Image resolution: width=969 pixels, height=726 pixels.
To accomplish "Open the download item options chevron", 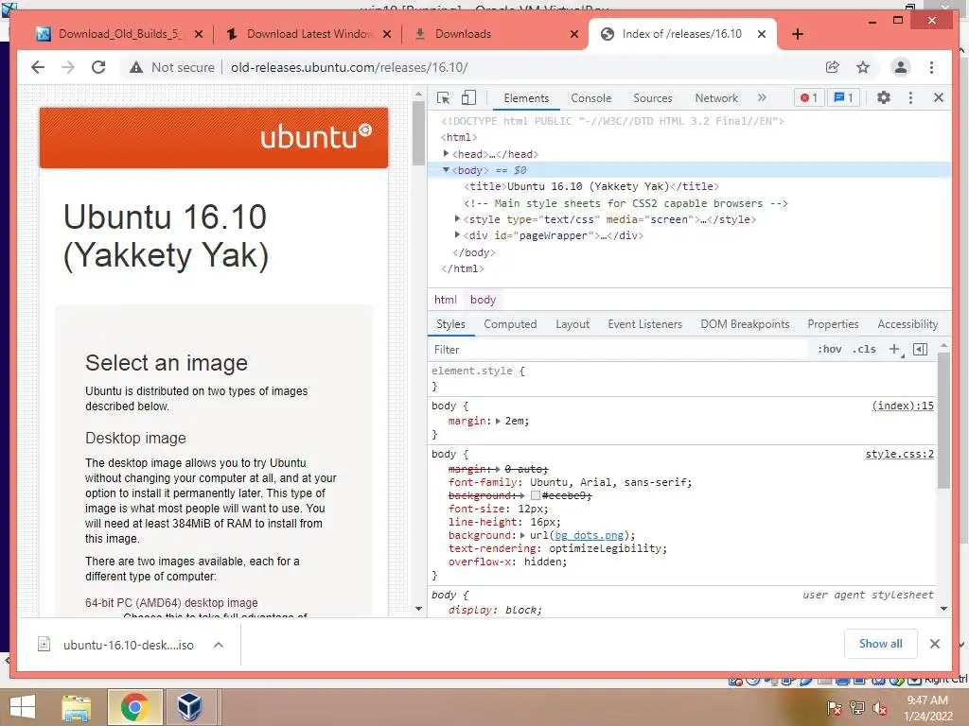I will click(x=219, y=645).
